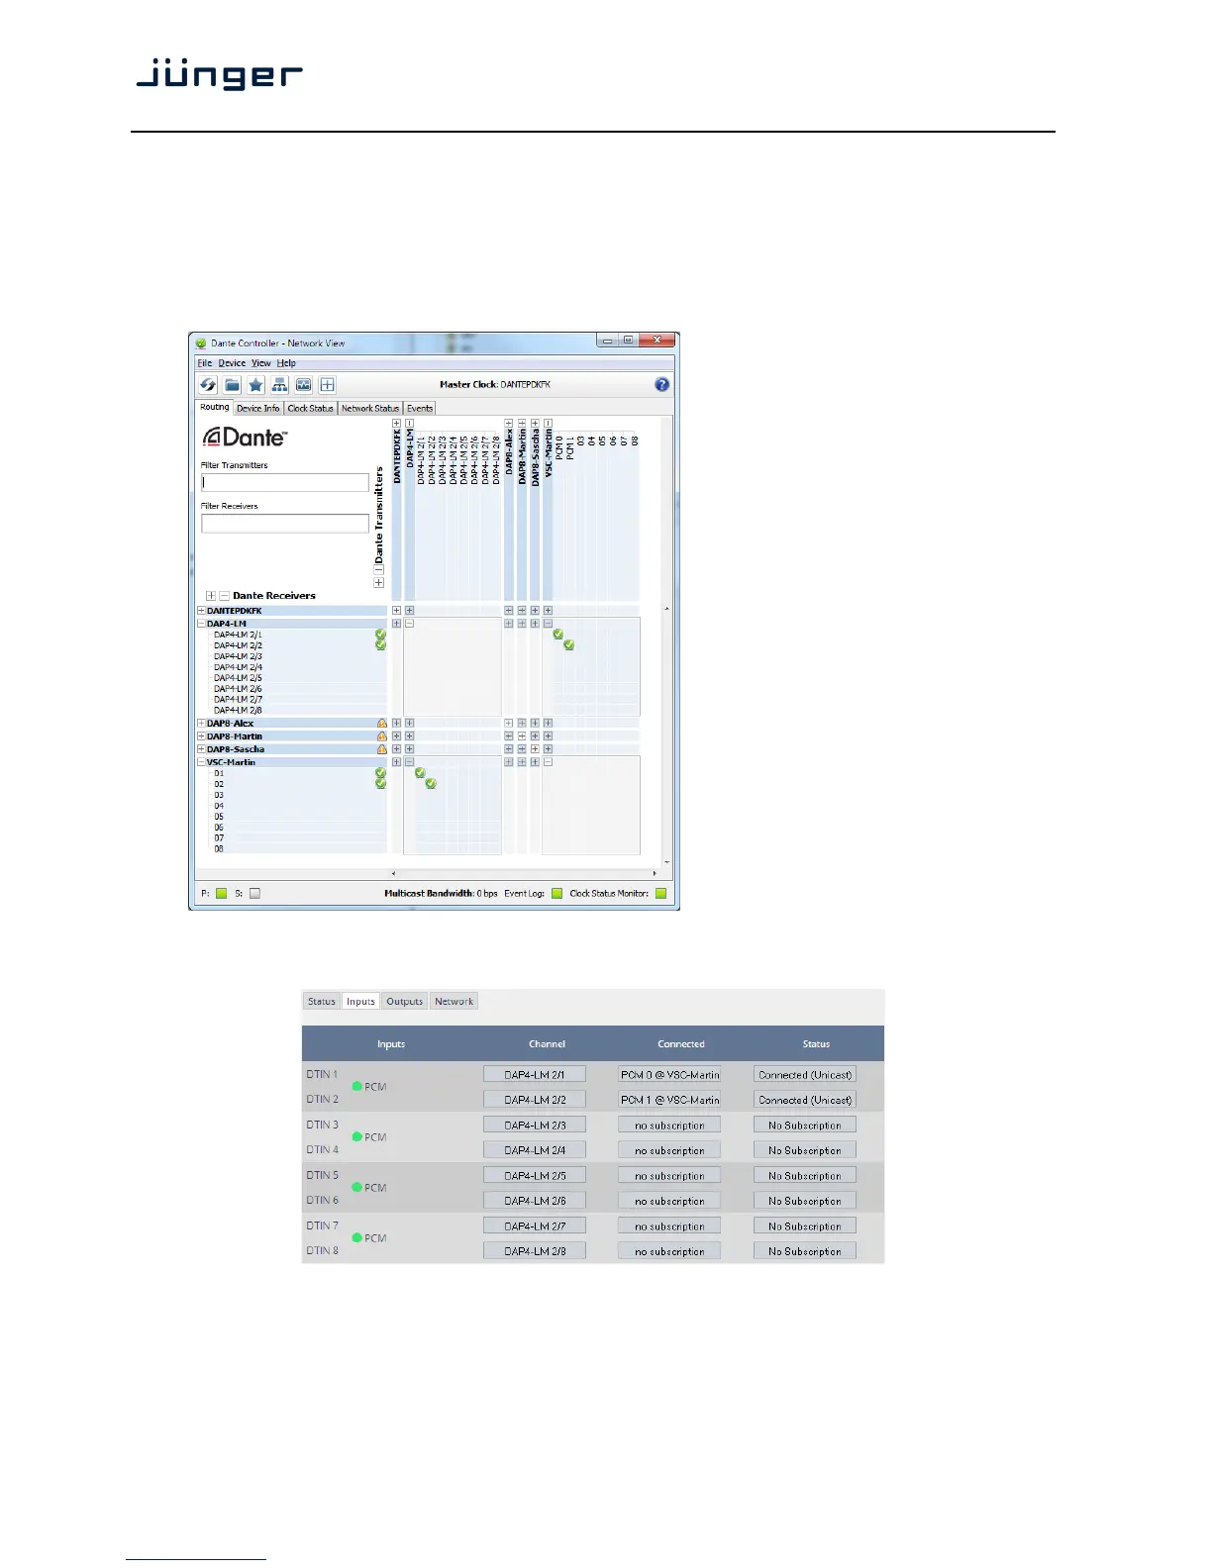1212x1568 pixels.
Task: Click the green PCM indicator for DTIN 7/8
Action: (357, 1237)
